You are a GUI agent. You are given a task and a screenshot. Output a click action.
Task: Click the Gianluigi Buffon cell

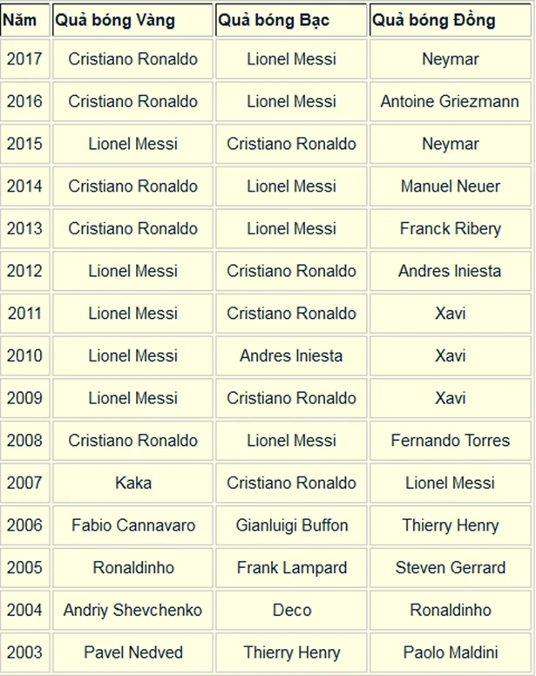291,525
